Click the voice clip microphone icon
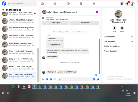Screen dimensions: 138x102 tap(43, 79)
